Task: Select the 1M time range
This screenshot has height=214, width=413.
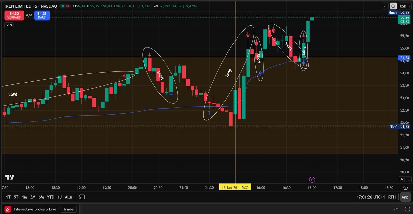Action: (x=24, y=197)
